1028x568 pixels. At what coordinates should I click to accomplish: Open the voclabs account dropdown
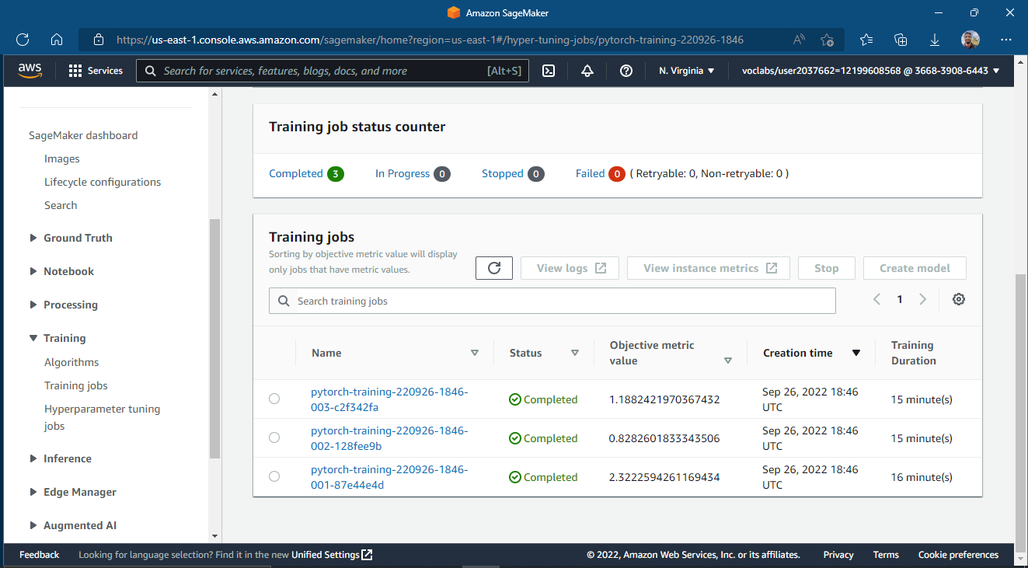click(x=871, y=71)
